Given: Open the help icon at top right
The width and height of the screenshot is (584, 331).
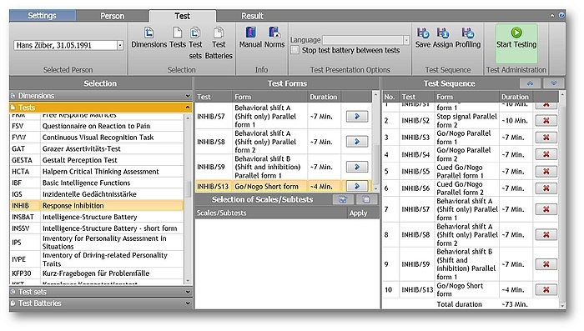Looking at the screenshot, I should pyautogui.click(x=561, y=15).
